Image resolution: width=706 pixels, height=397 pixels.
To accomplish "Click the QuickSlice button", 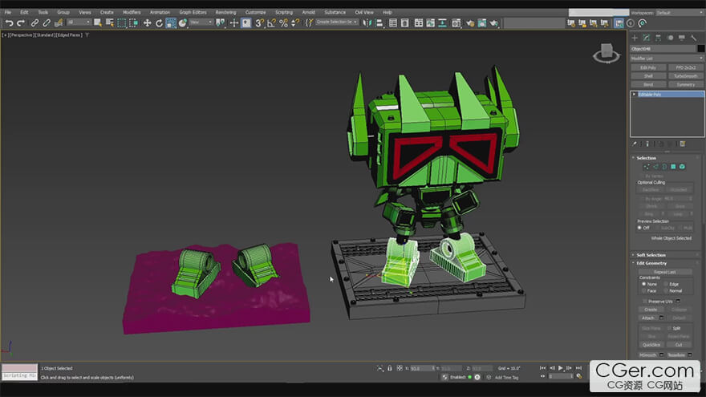I will pos(651,345).
